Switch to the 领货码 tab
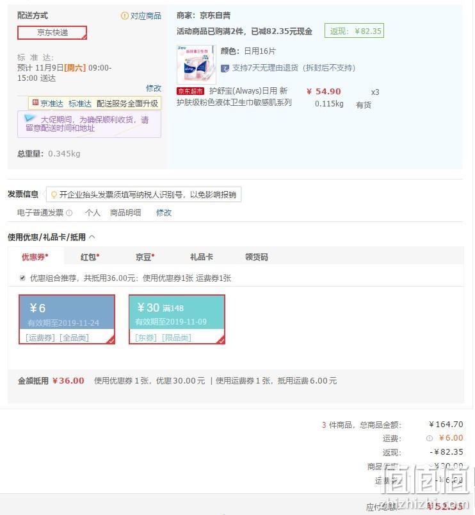 [256, 257]
